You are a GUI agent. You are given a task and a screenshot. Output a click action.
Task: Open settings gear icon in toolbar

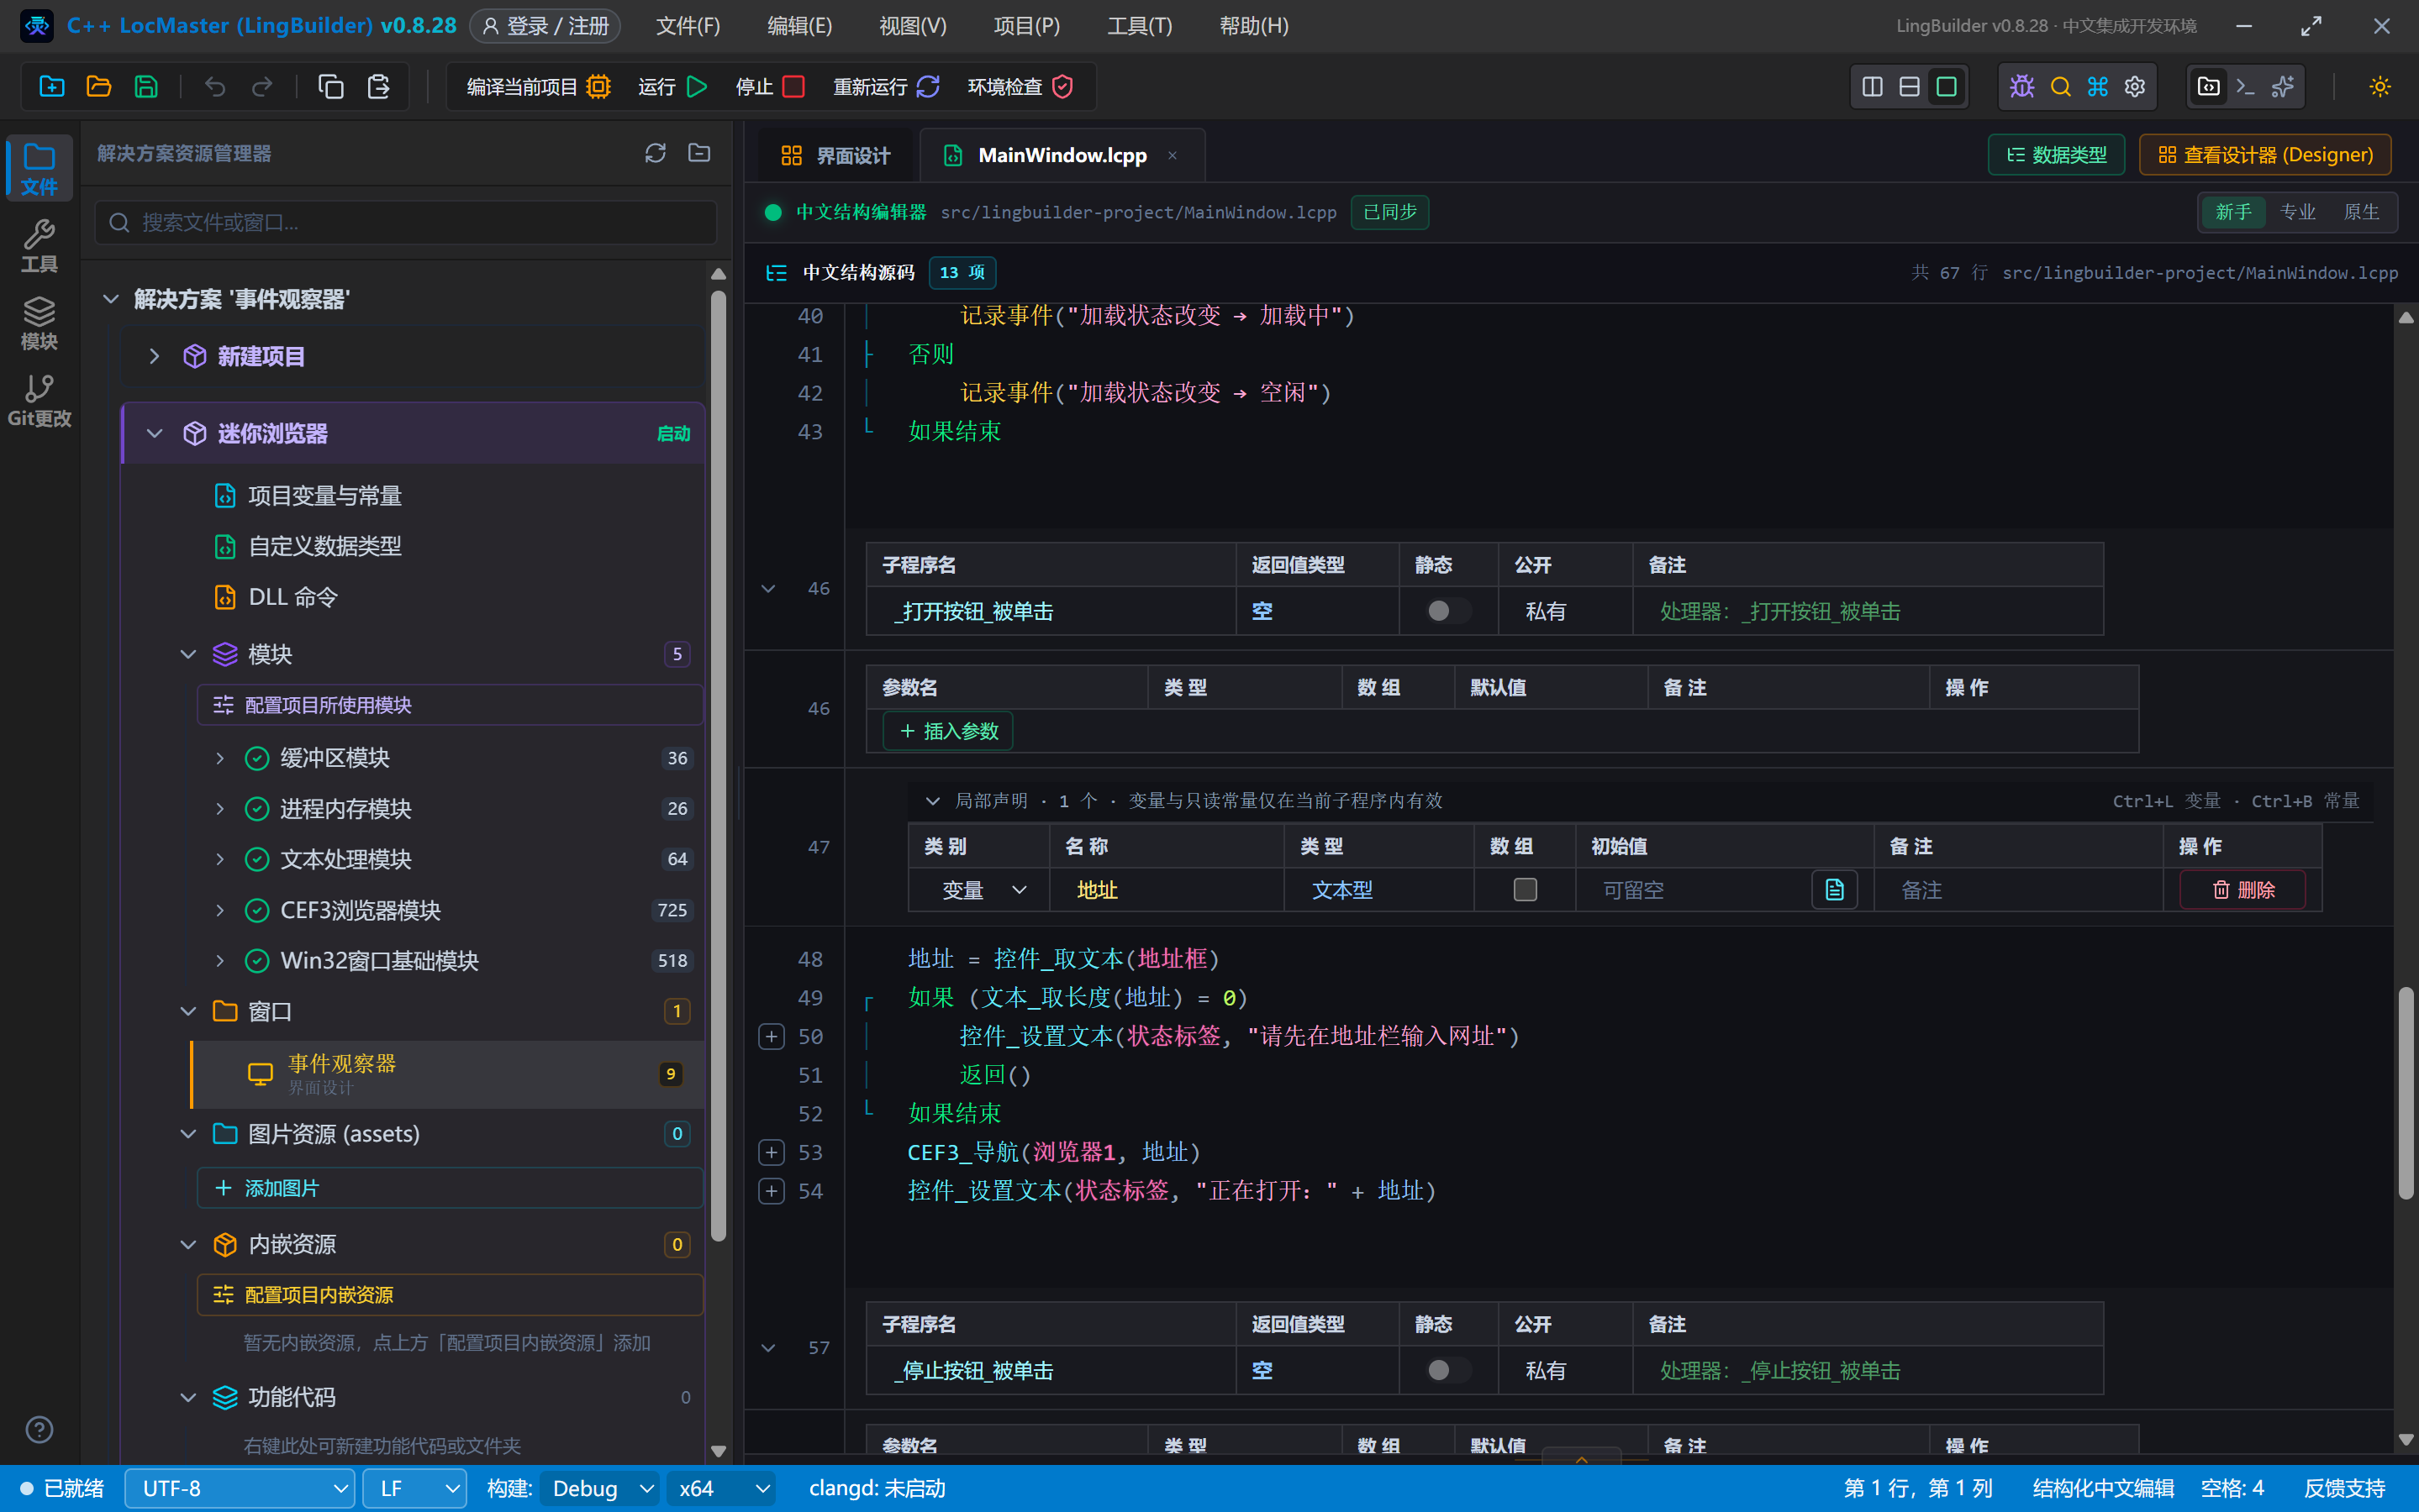[2135, 87]
